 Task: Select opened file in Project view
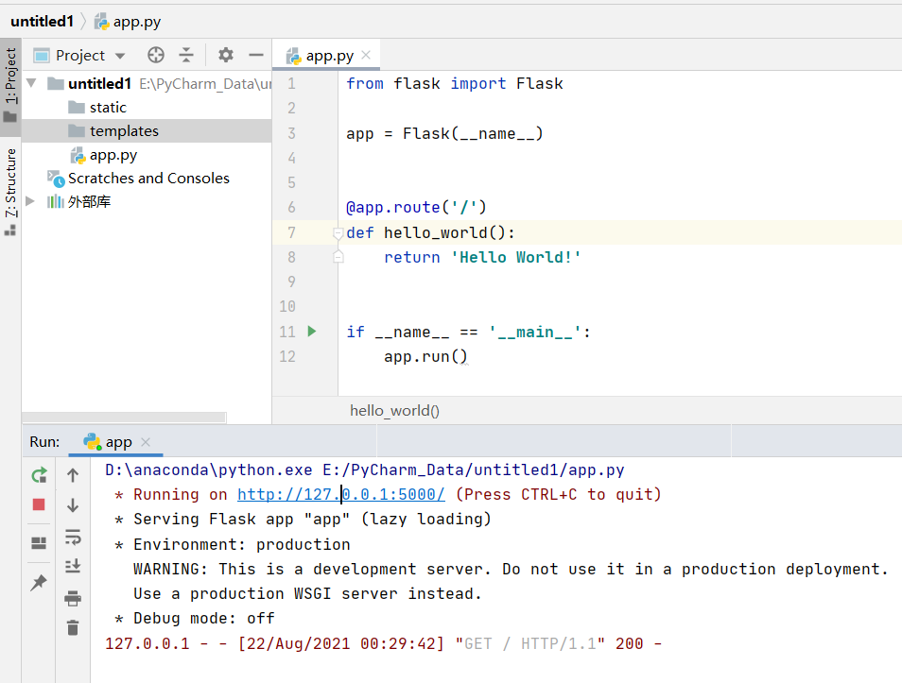(x=156, y=55)
